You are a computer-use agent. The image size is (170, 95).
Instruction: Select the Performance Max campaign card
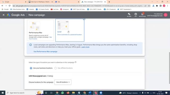tap(40, 30)
